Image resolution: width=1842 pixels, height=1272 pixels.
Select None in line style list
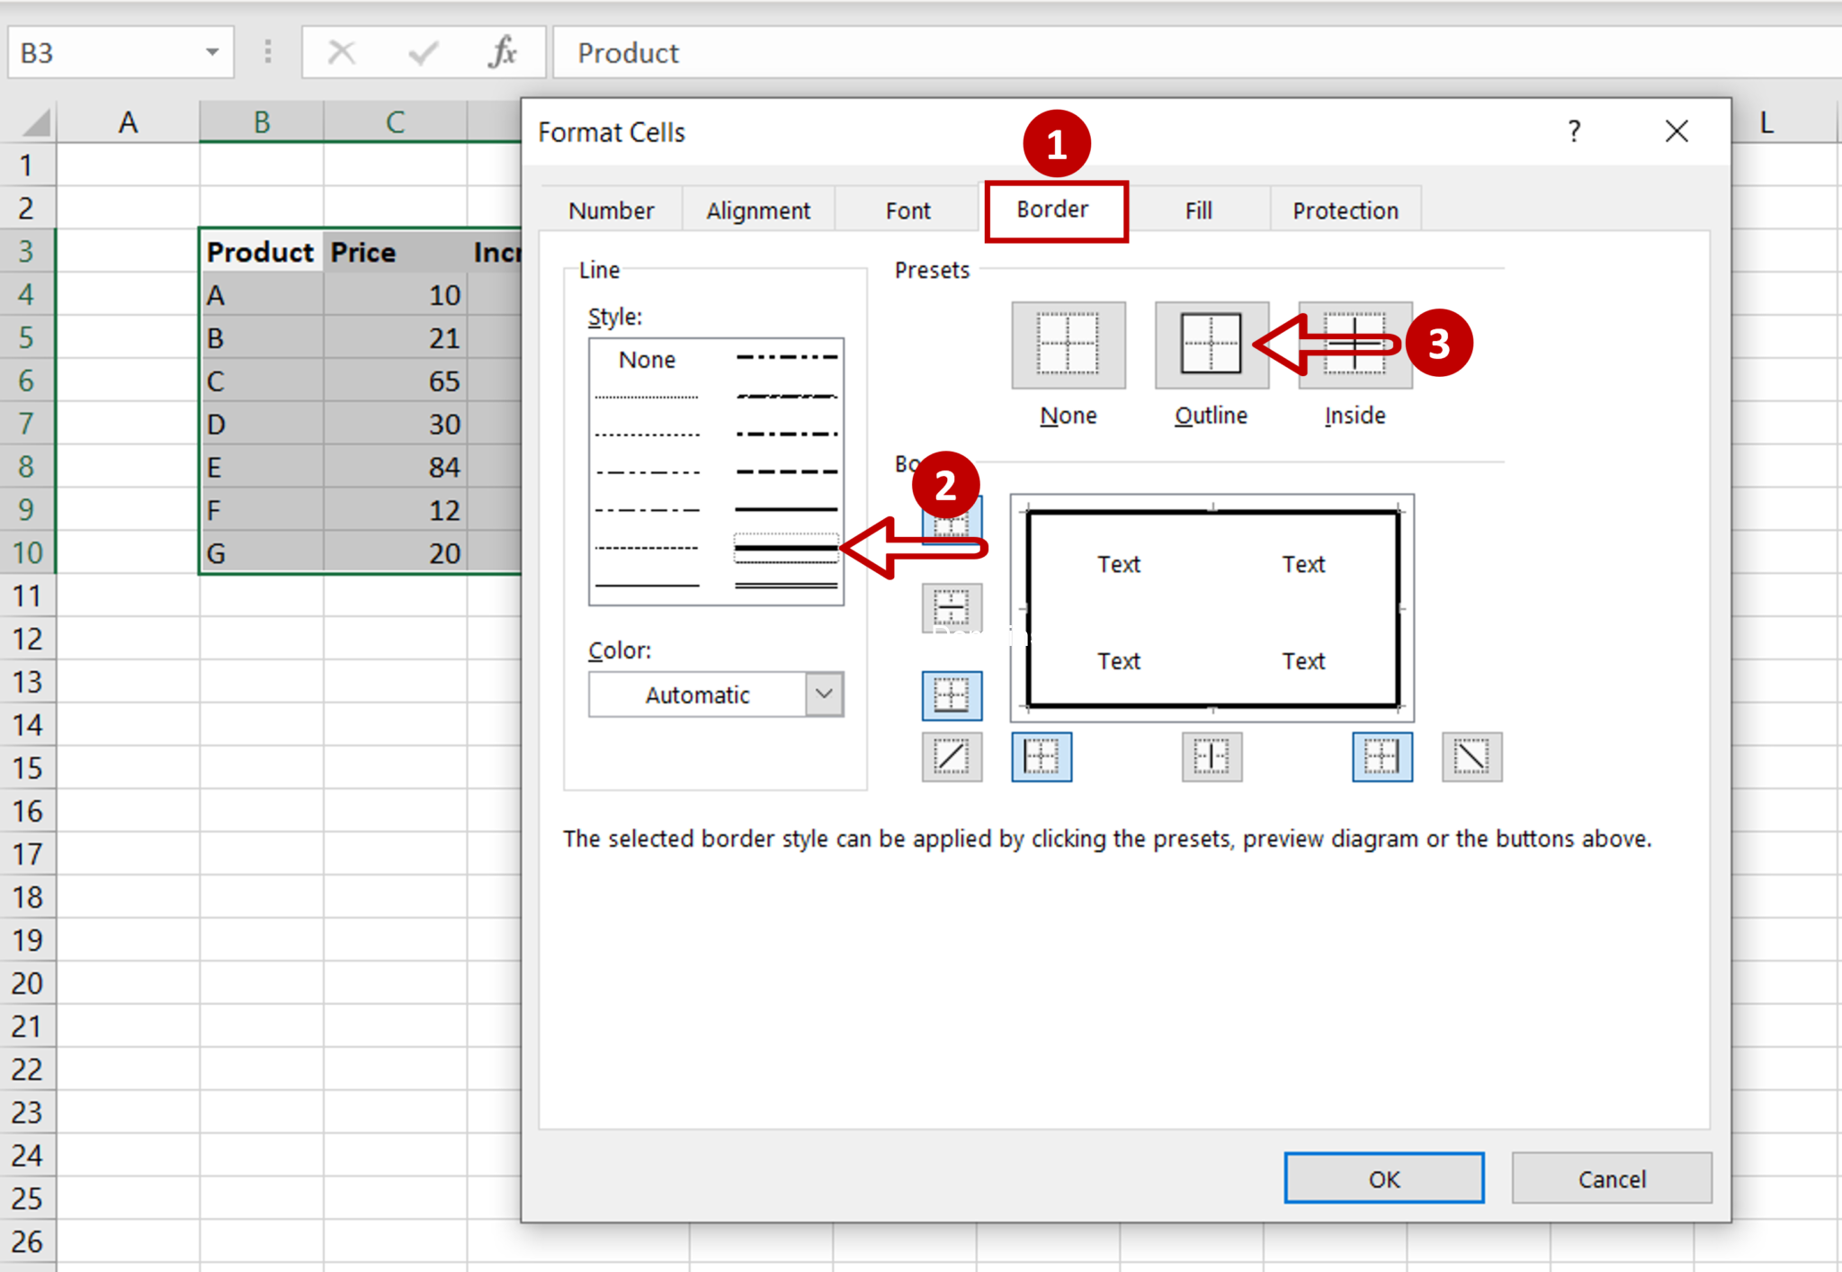(x=647, y=360)
